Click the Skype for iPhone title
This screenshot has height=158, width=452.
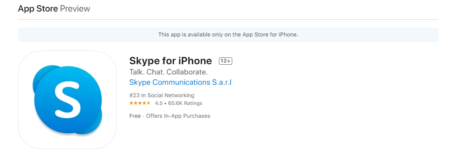click(x=171, y=61)
